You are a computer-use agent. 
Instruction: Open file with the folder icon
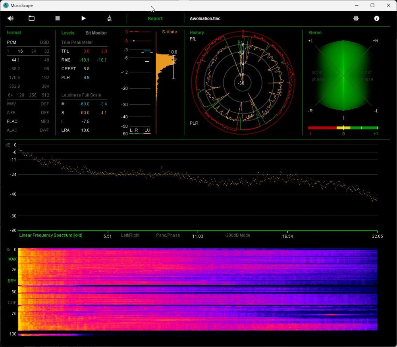[31, 18]
